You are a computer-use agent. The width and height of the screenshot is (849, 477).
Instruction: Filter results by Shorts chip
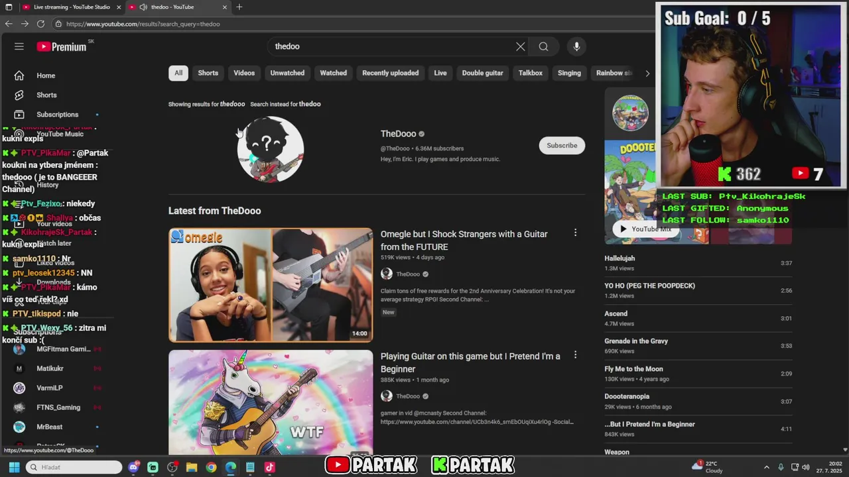(x=208, y=73)
